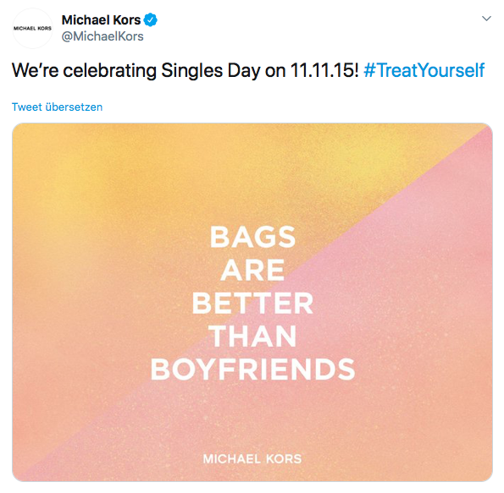Click the date 11.11.15 in the tweet
The width and height of the screenshot is (504, 493).
point(324,70)
